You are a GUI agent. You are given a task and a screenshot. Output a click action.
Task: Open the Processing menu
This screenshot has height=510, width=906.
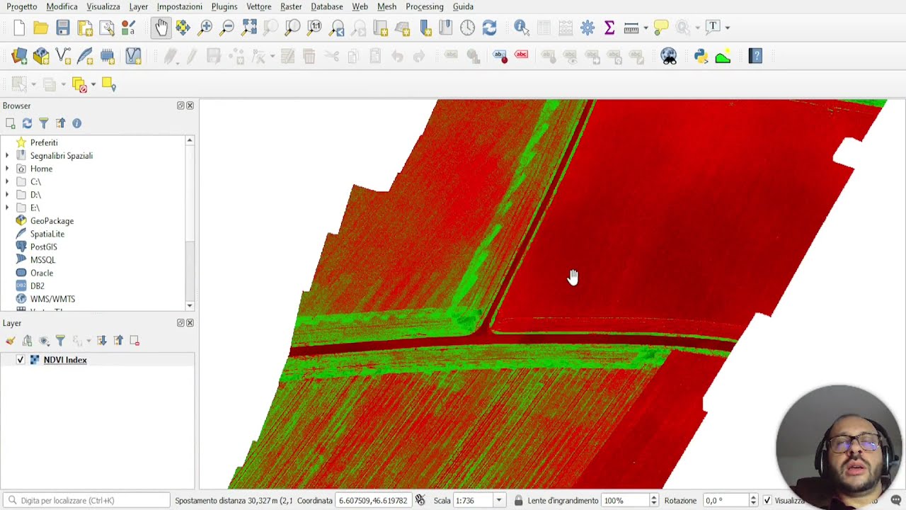pos(425,6)
